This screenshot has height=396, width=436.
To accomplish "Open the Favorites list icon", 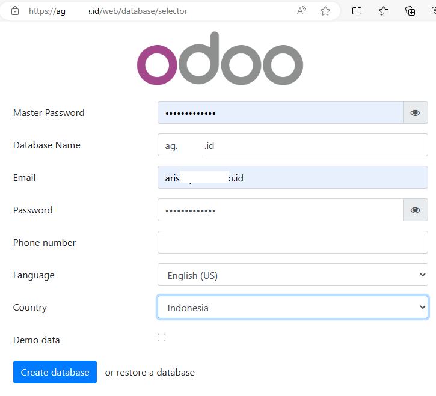I will coord(384,11).
